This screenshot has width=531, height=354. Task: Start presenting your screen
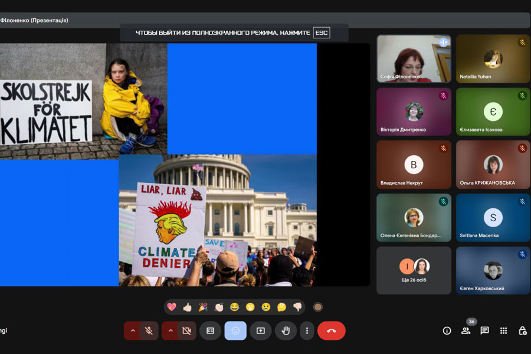pyautogui.click(x=260, y=330)
